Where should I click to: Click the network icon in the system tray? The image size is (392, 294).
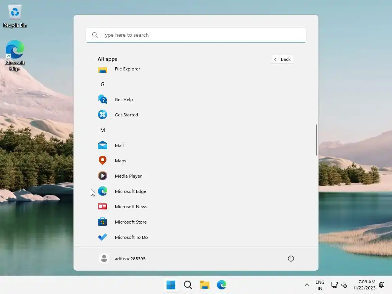(334, 285)
